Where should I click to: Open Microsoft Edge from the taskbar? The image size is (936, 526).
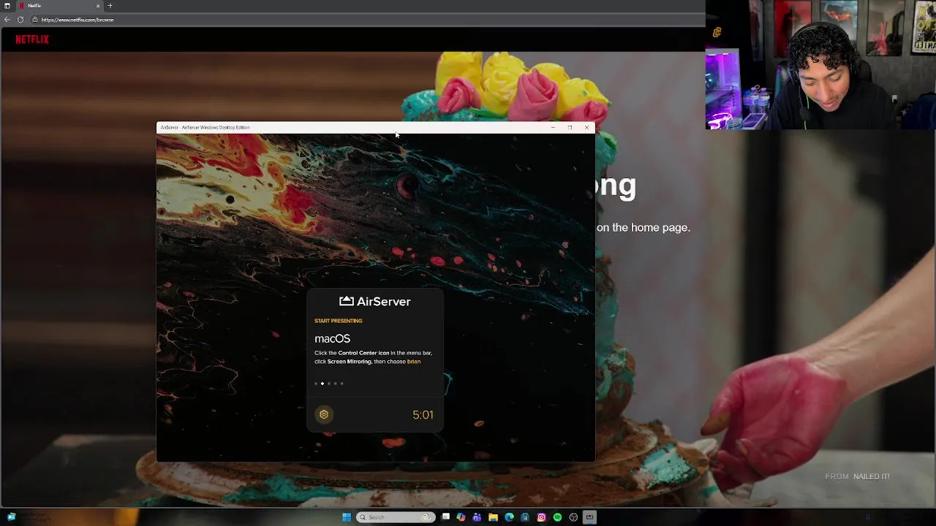pos(509,517)
